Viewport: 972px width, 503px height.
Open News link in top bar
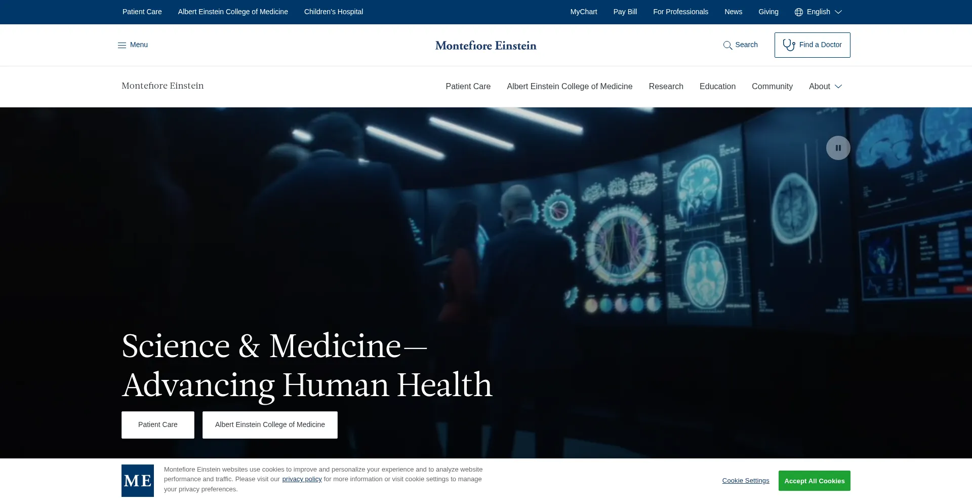point(734,12)
